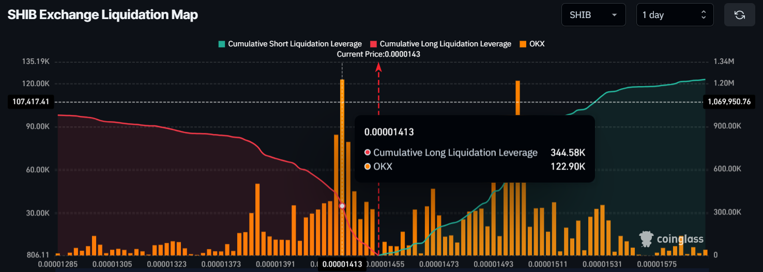Refresh the liquidation map data
The width and height of the screenshot is (763, 272).
tap(740, 15)
